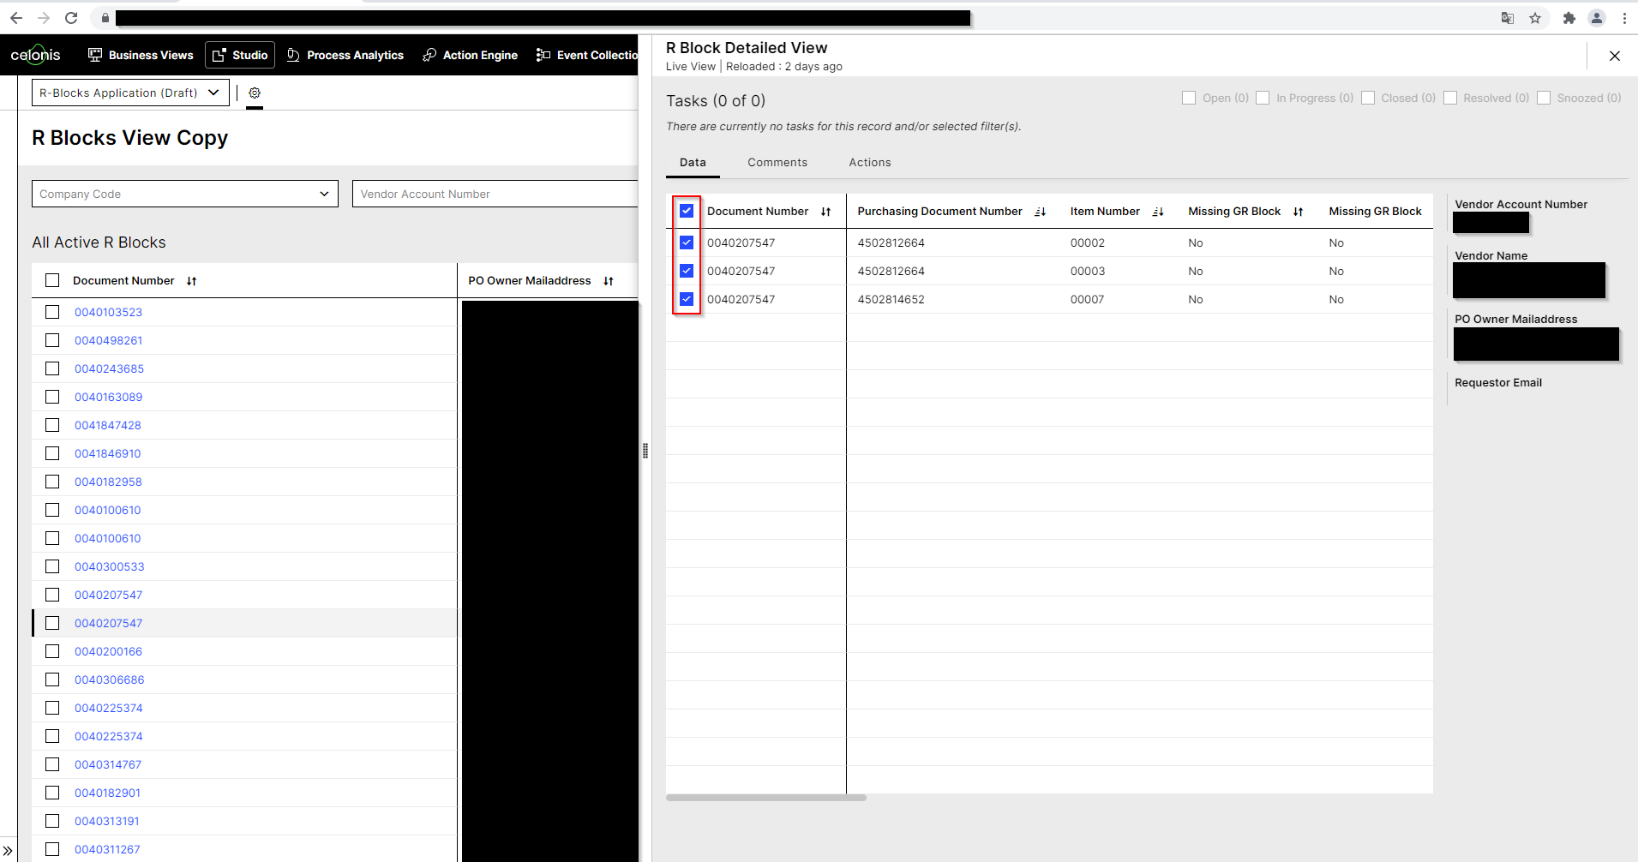This screenshot has width=1638, height=862.
Task: Close the R Block Detailed View panel
Action: 1615,56
